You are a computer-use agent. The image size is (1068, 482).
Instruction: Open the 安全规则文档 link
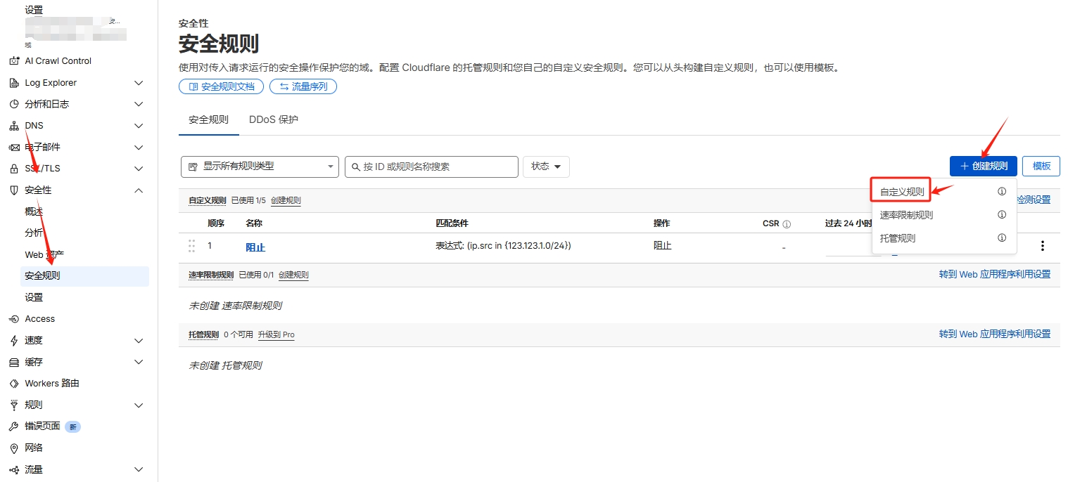tap(222, 86)
